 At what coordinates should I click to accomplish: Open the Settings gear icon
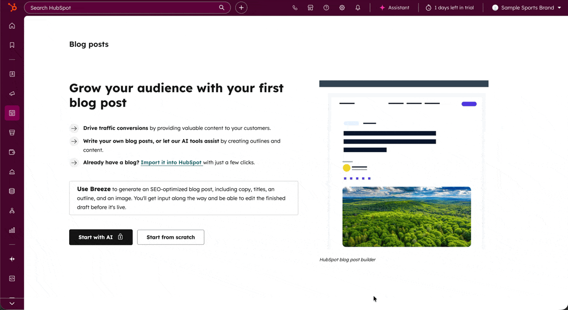[x=342, y=8]
